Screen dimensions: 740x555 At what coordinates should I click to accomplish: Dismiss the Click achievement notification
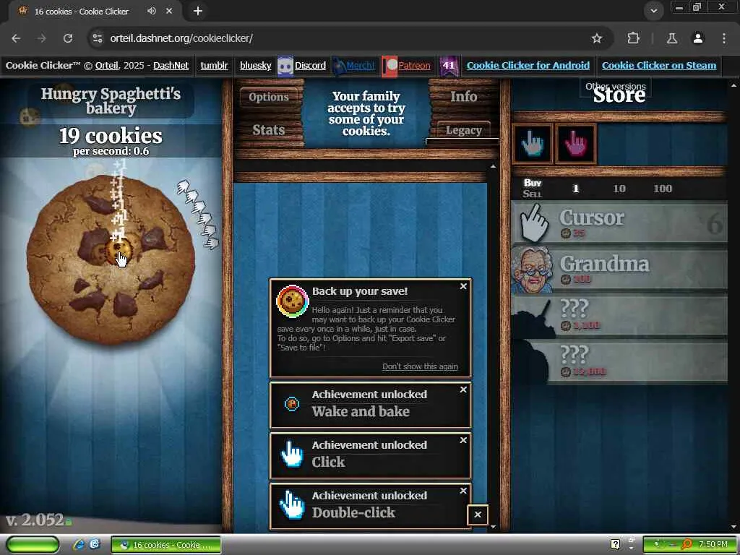pyautogui.click(x=463, y=440)
